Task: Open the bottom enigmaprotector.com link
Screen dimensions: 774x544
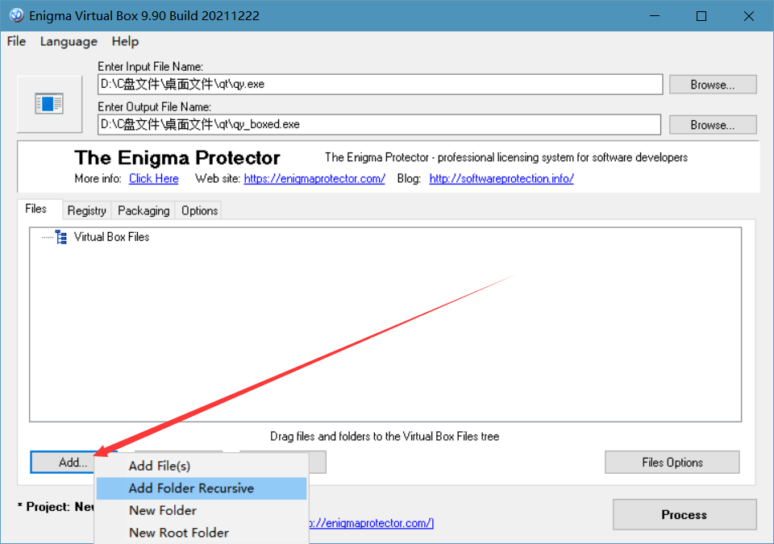Action: pos(372,523)
